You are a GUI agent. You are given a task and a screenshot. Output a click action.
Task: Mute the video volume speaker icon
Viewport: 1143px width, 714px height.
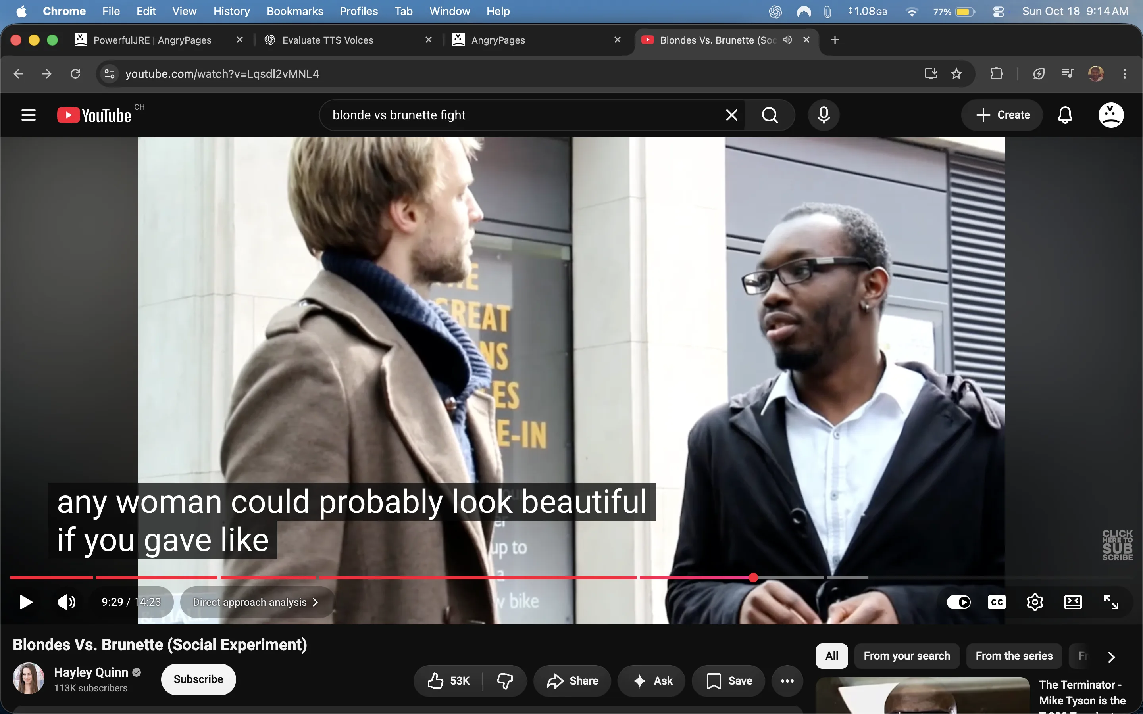(x=66, y=602)
